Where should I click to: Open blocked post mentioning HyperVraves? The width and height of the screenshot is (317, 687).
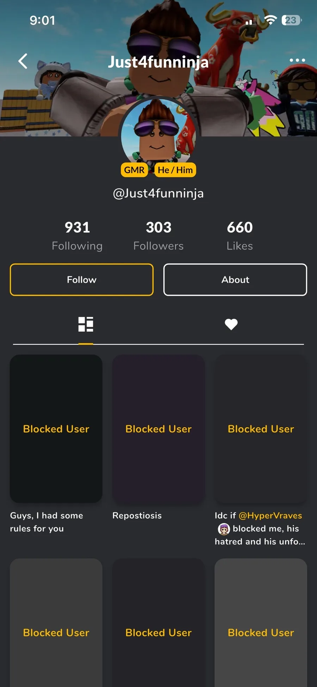tap(261, 429)
